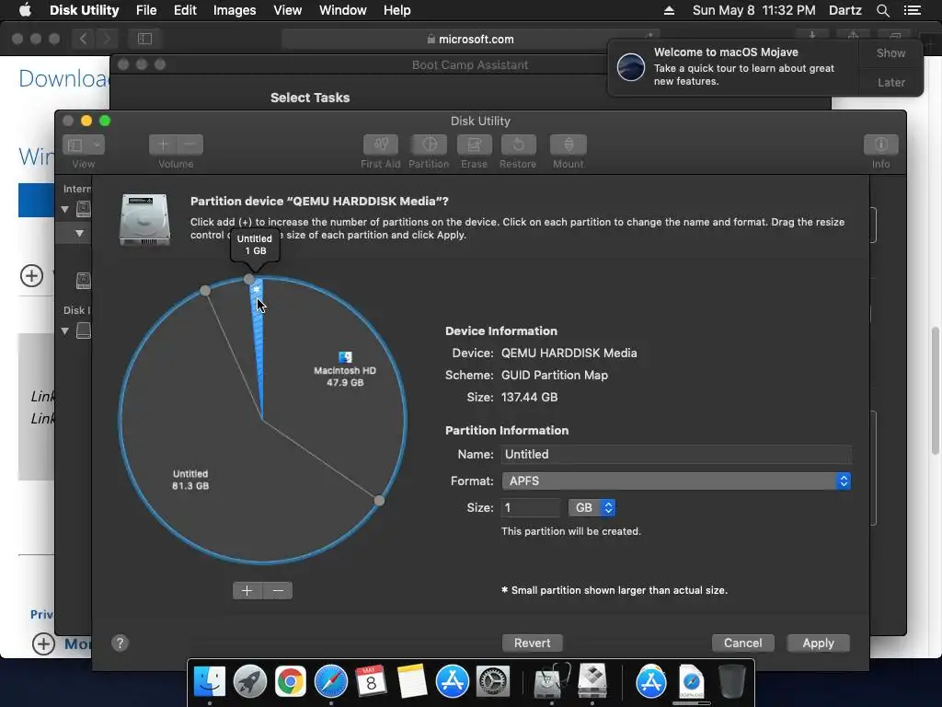Open the GB size unit dropdown
The width and height of the screenshot is (942, 707).
pyautogui.click(x=592, y=507)
